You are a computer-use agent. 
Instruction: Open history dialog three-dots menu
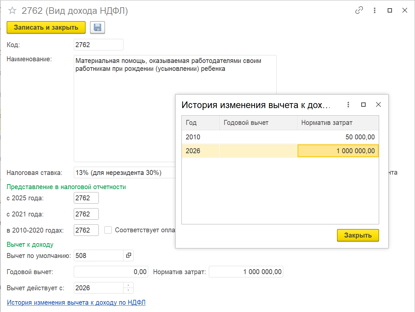tap(348, 105)
